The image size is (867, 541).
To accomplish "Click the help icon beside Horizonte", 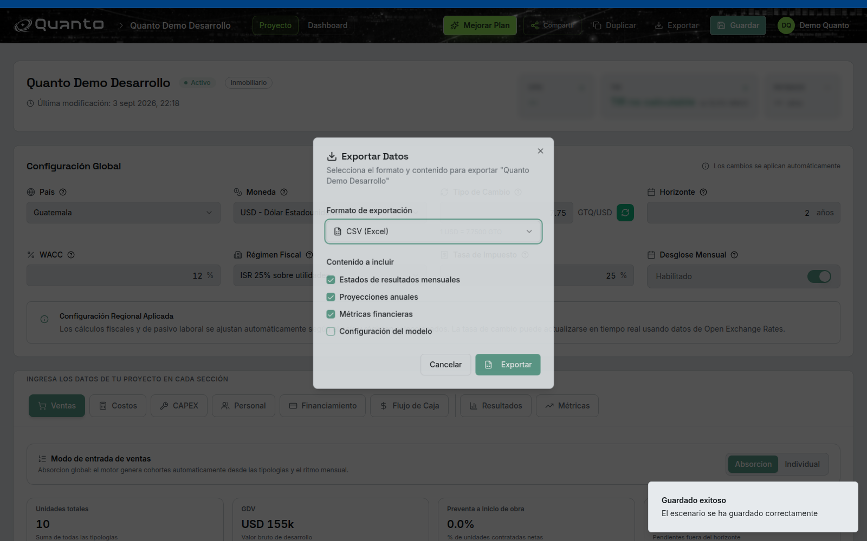I will 703,192.
